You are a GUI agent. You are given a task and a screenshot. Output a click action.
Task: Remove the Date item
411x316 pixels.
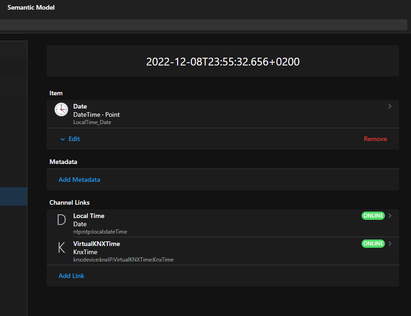click(x=375, y=139)
